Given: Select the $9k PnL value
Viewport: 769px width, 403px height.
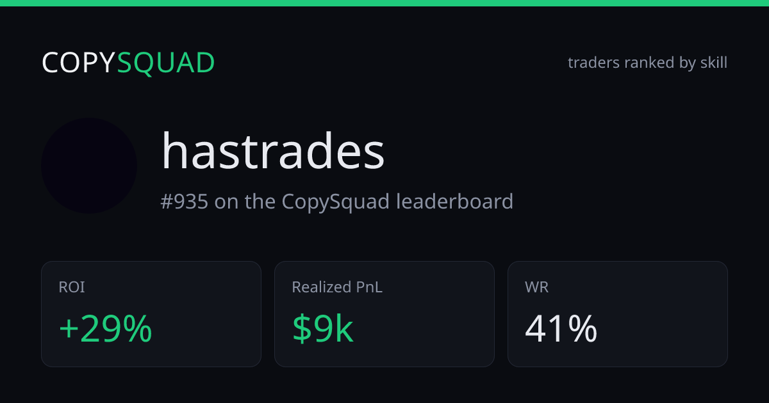Looking at the screenshot, I should (323, 329).
